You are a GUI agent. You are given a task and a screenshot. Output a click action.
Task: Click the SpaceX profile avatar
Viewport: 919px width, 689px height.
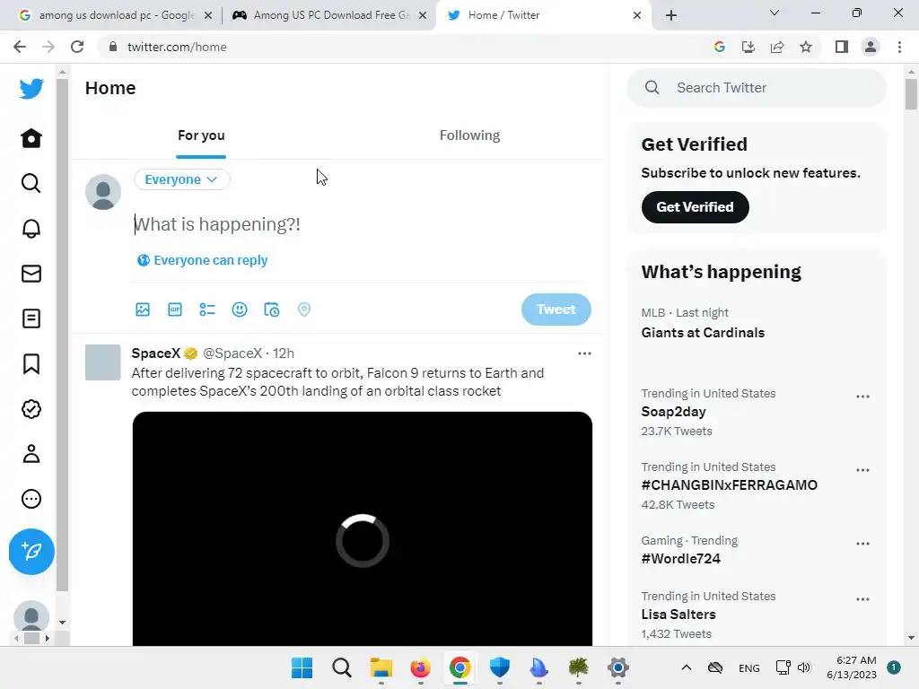[x=102, y=362]
